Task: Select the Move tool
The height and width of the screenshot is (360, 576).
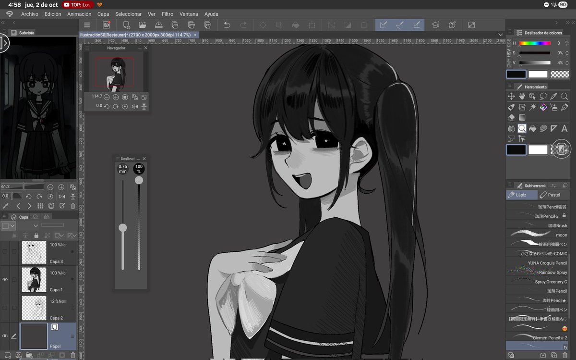Action: 512,97
